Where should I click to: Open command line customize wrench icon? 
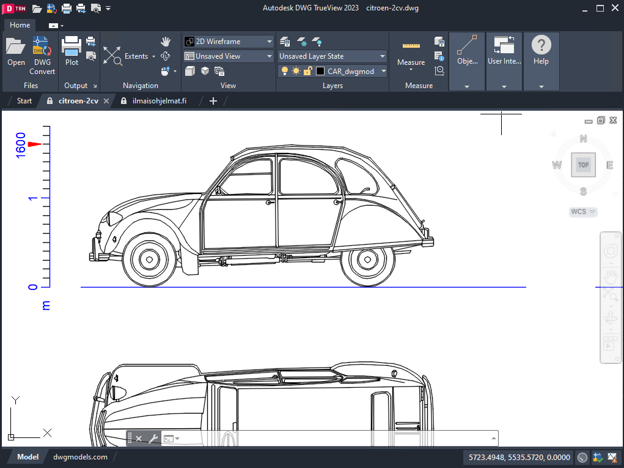coord(153,439)
